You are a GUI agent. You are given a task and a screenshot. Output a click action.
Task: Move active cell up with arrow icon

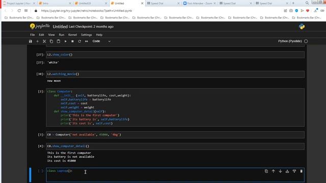coord(274,171)
